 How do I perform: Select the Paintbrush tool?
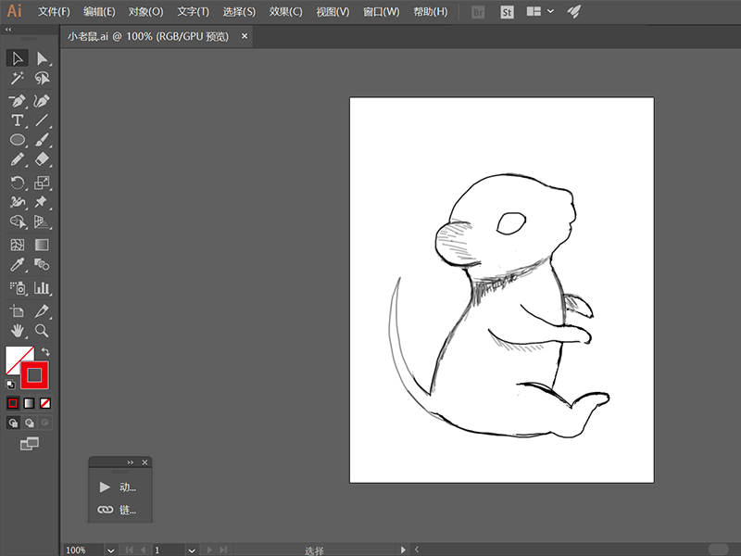pos(42,140)
